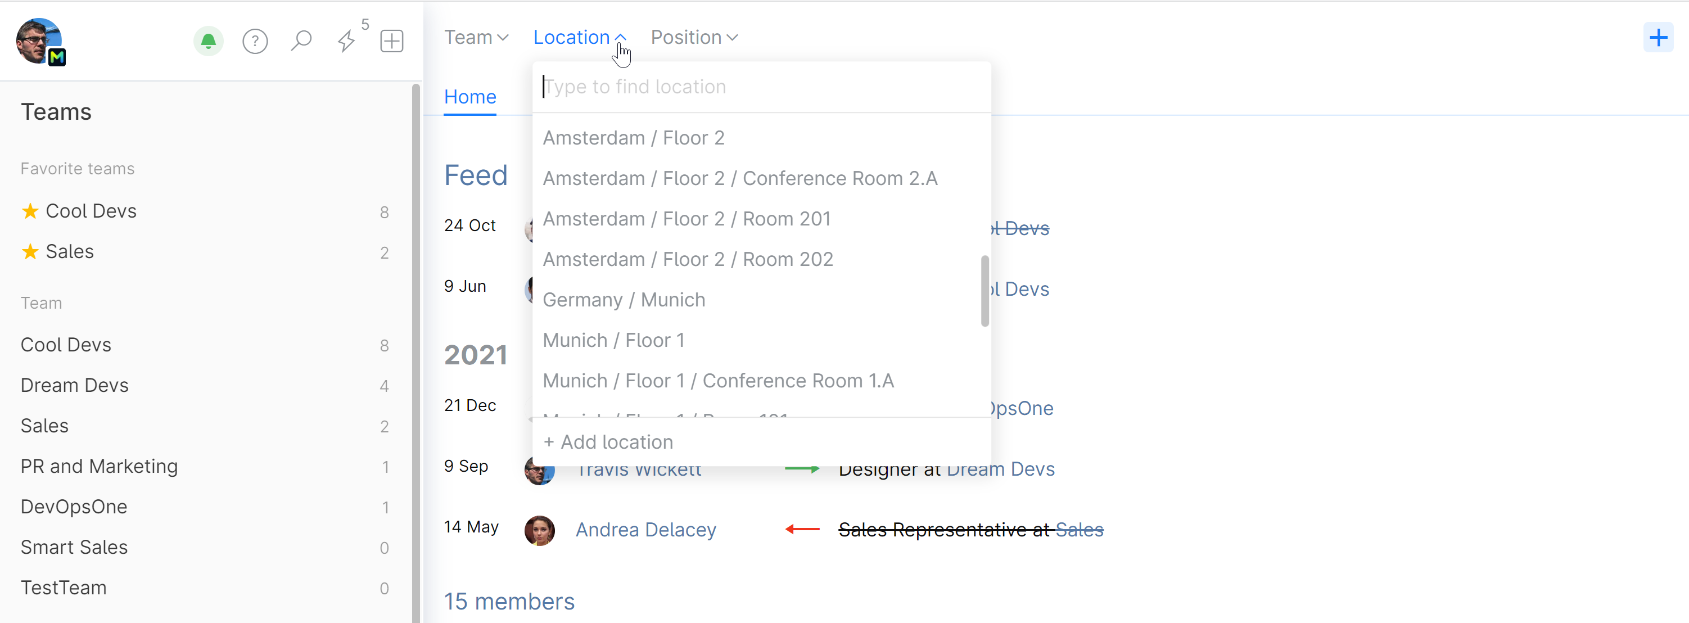Open search with magnifier icon
Image resolution: width=1689 pixels, height=623 pixels.
click(301, 40)
